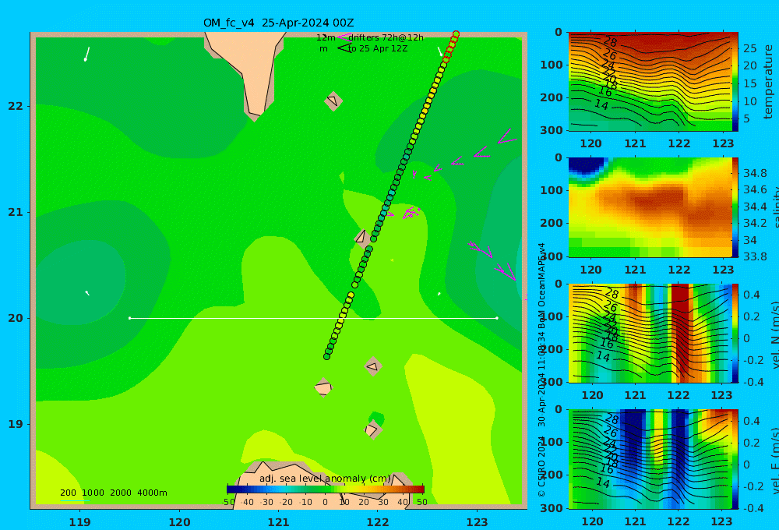Click the vel. E colorbar
This screenshot has width=779, height=530.
click(735, 459)
